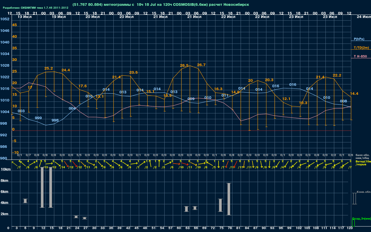Click the 24.4 temperature label
The height and width of the screenshot is (232, 371).
[66, 70]
